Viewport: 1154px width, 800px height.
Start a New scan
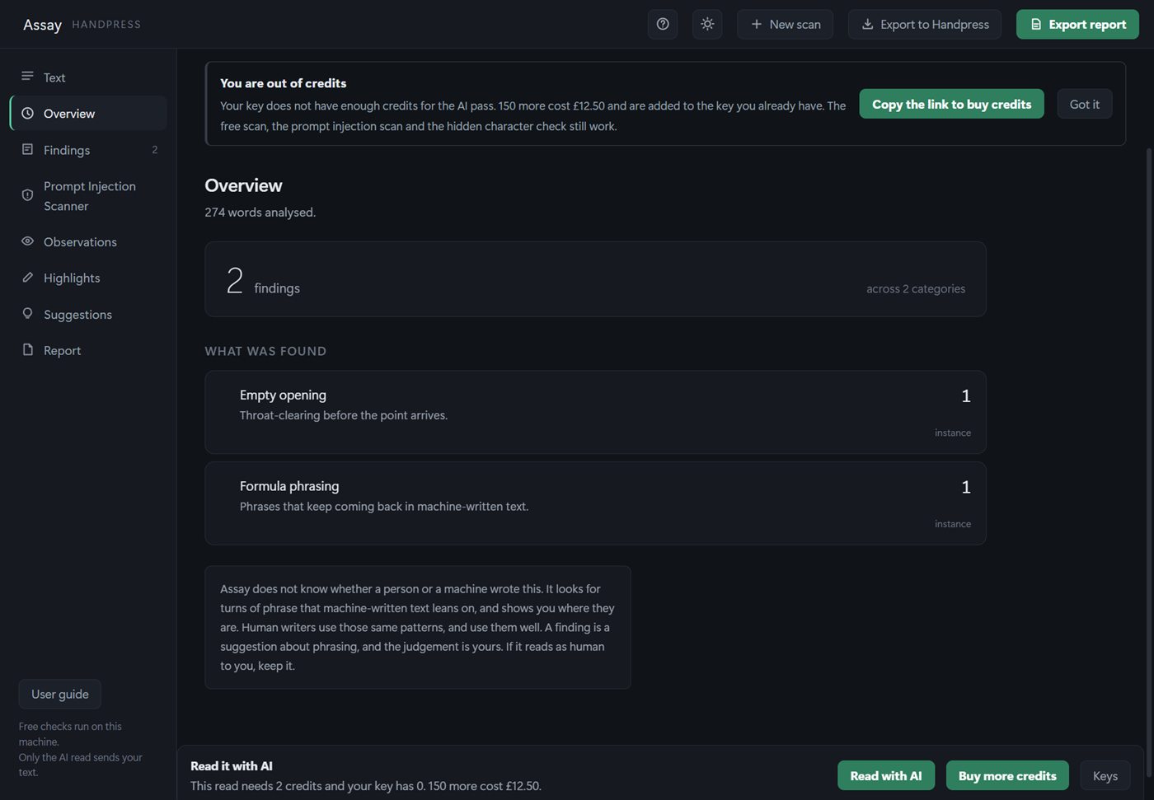[x=785, y=25]
